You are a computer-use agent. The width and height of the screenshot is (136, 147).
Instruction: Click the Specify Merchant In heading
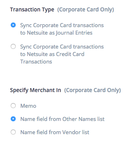(x=35, y=90)
